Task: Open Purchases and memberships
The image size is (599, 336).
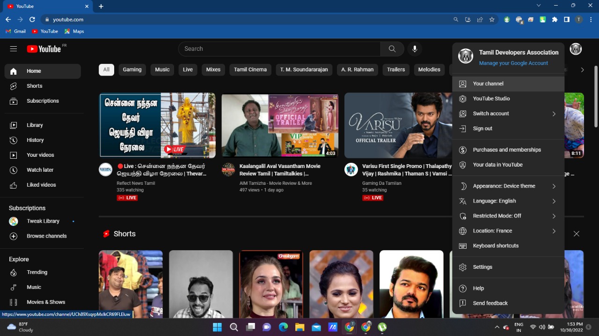Action: (x=508, y=150)
